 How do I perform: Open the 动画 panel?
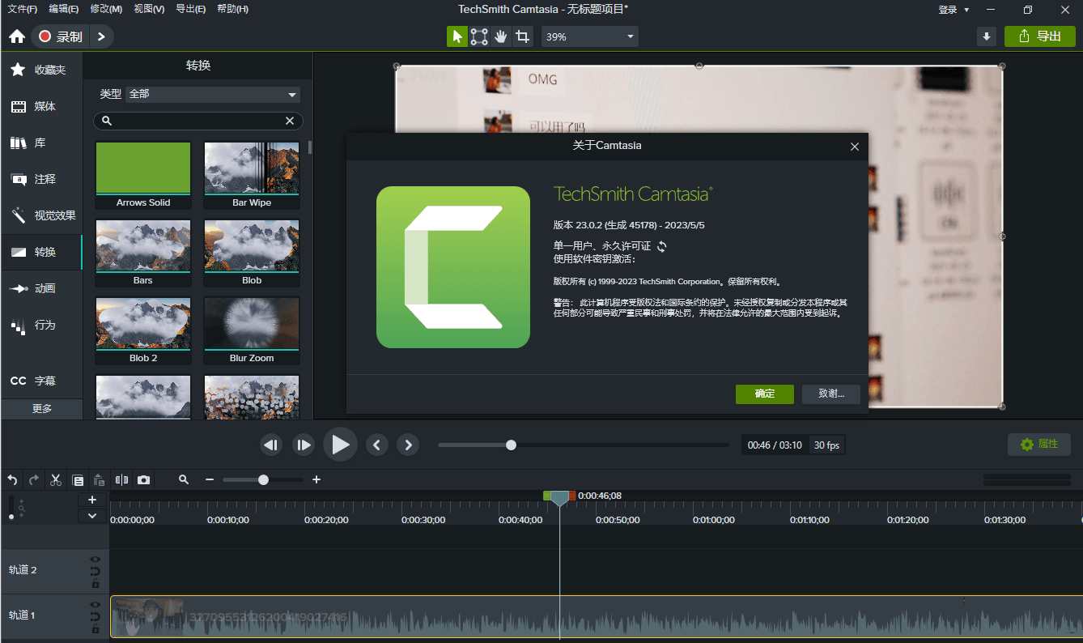(41, 288)
